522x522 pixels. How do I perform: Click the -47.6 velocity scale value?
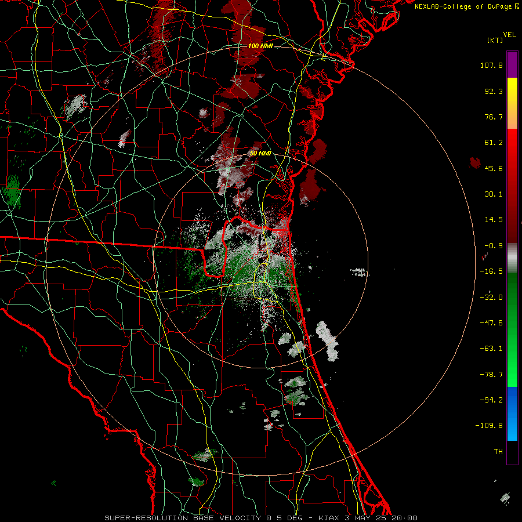pos(491,323)
